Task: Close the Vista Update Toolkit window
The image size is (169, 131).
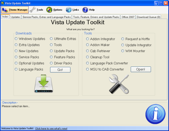Action: pos(166,3)
